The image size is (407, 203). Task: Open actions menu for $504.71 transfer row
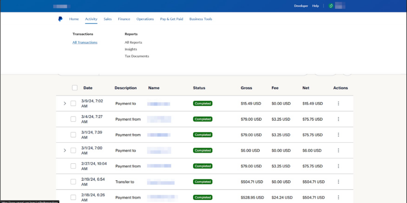point(338,182)
